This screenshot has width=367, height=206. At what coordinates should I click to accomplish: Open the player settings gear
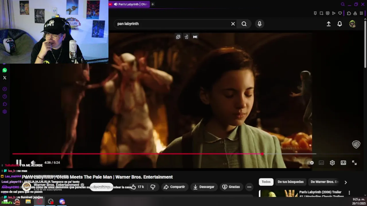point(332,163)
